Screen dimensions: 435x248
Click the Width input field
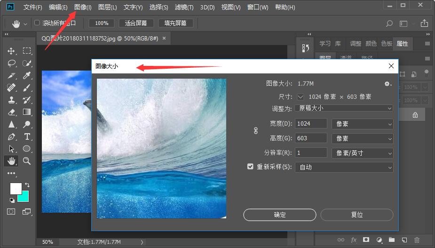(311, 124)
